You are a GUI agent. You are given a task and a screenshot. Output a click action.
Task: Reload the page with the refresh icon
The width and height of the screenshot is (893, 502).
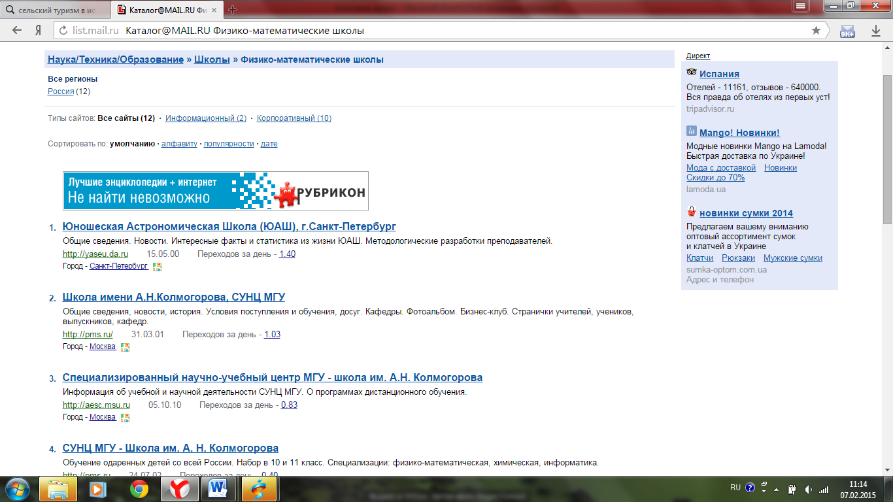(x=64, y=31)
